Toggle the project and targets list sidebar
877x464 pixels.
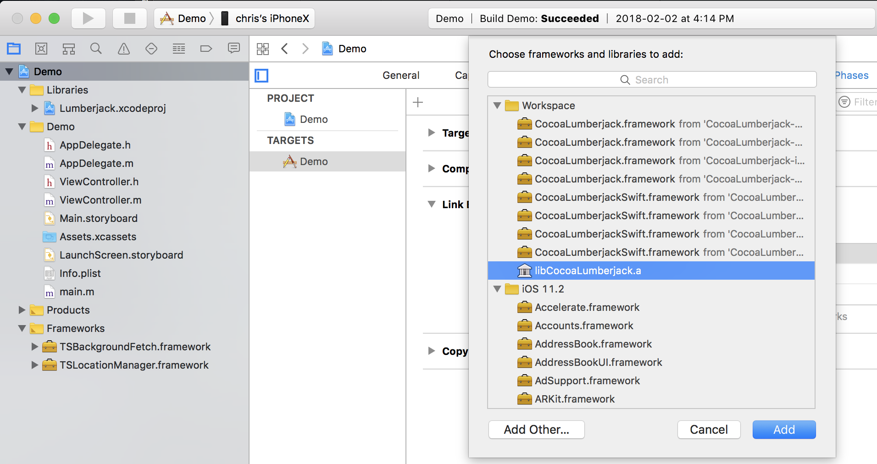coord(261,76)
